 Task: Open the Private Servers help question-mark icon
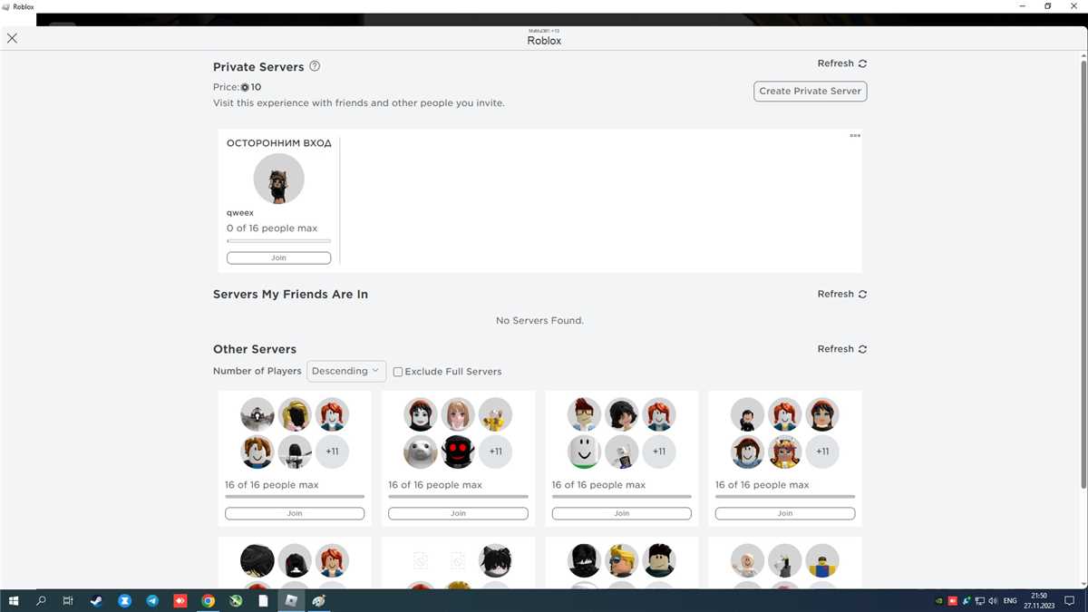coord(315,66)
